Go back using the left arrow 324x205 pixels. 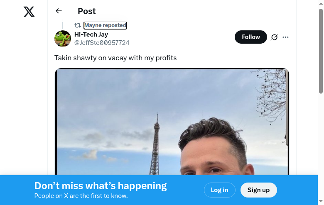click(59, 11)
